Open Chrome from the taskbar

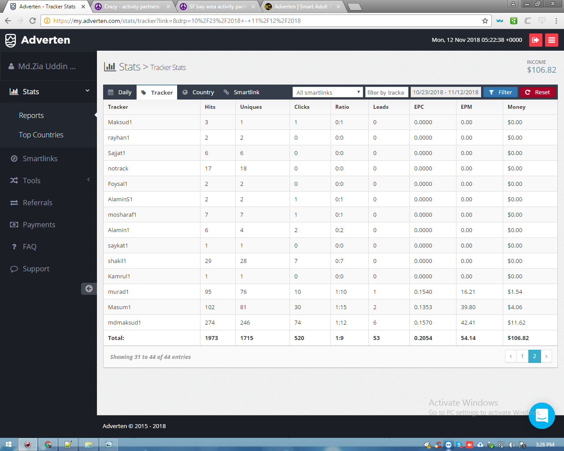point(48,444)
